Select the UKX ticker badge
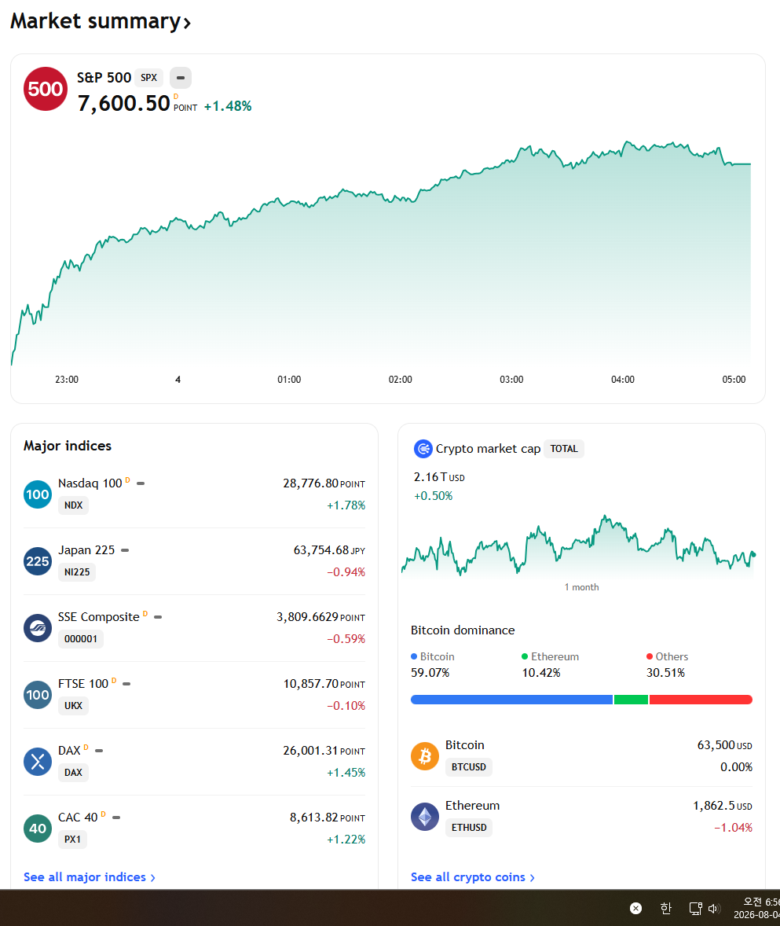 point(73,706)
